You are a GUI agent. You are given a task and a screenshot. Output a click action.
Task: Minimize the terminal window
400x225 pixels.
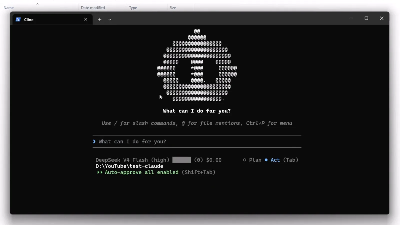351,18
